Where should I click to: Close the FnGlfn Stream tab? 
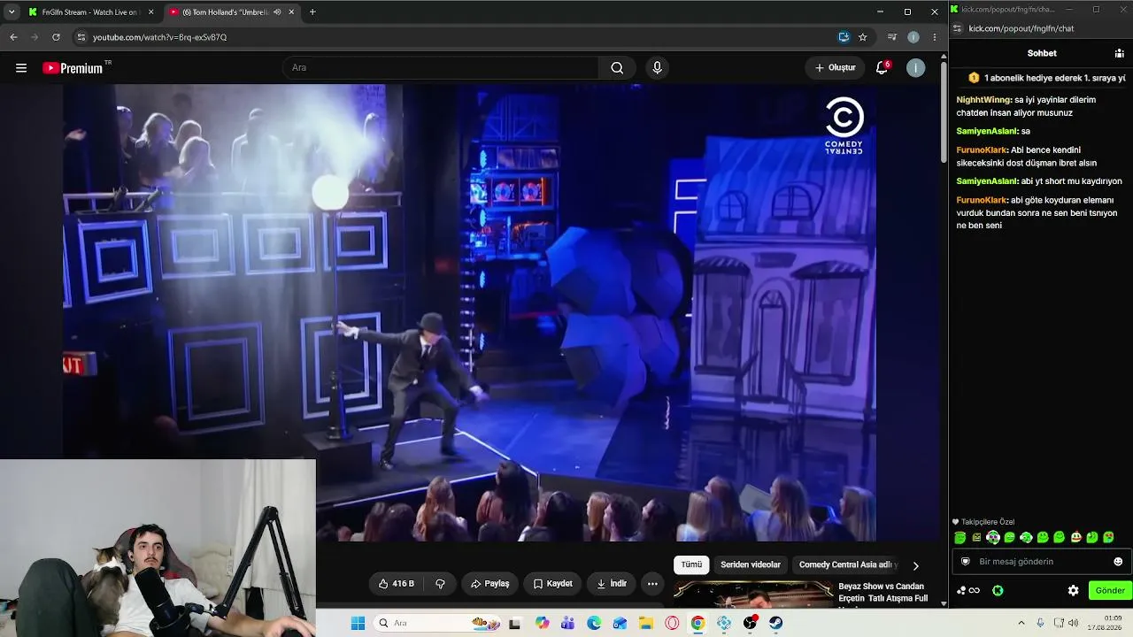150,12
